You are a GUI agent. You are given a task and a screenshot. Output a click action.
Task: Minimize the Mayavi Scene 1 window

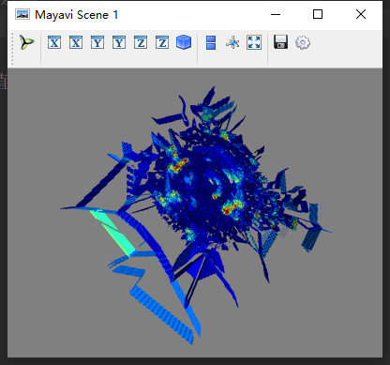(x=276, y=14)
